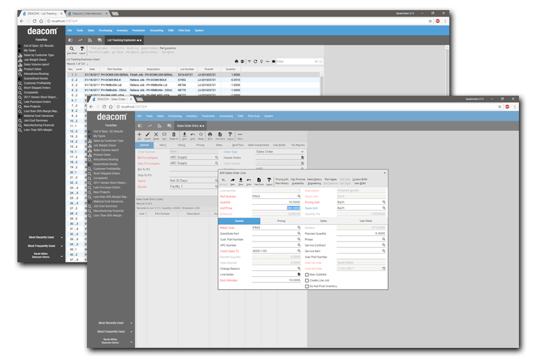The width and height of the screenshot is (535, 362).
Task: Click the Reset icon in Sales Order toolbar
Action: [201, 134]
